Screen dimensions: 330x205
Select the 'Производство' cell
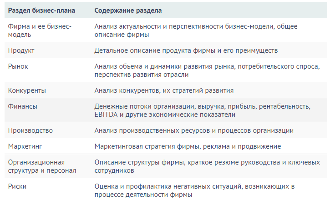tap(30, 130)
